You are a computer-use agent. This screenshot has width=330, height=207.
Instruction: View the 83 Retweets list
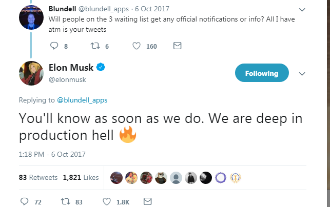(x=37, y=178)
